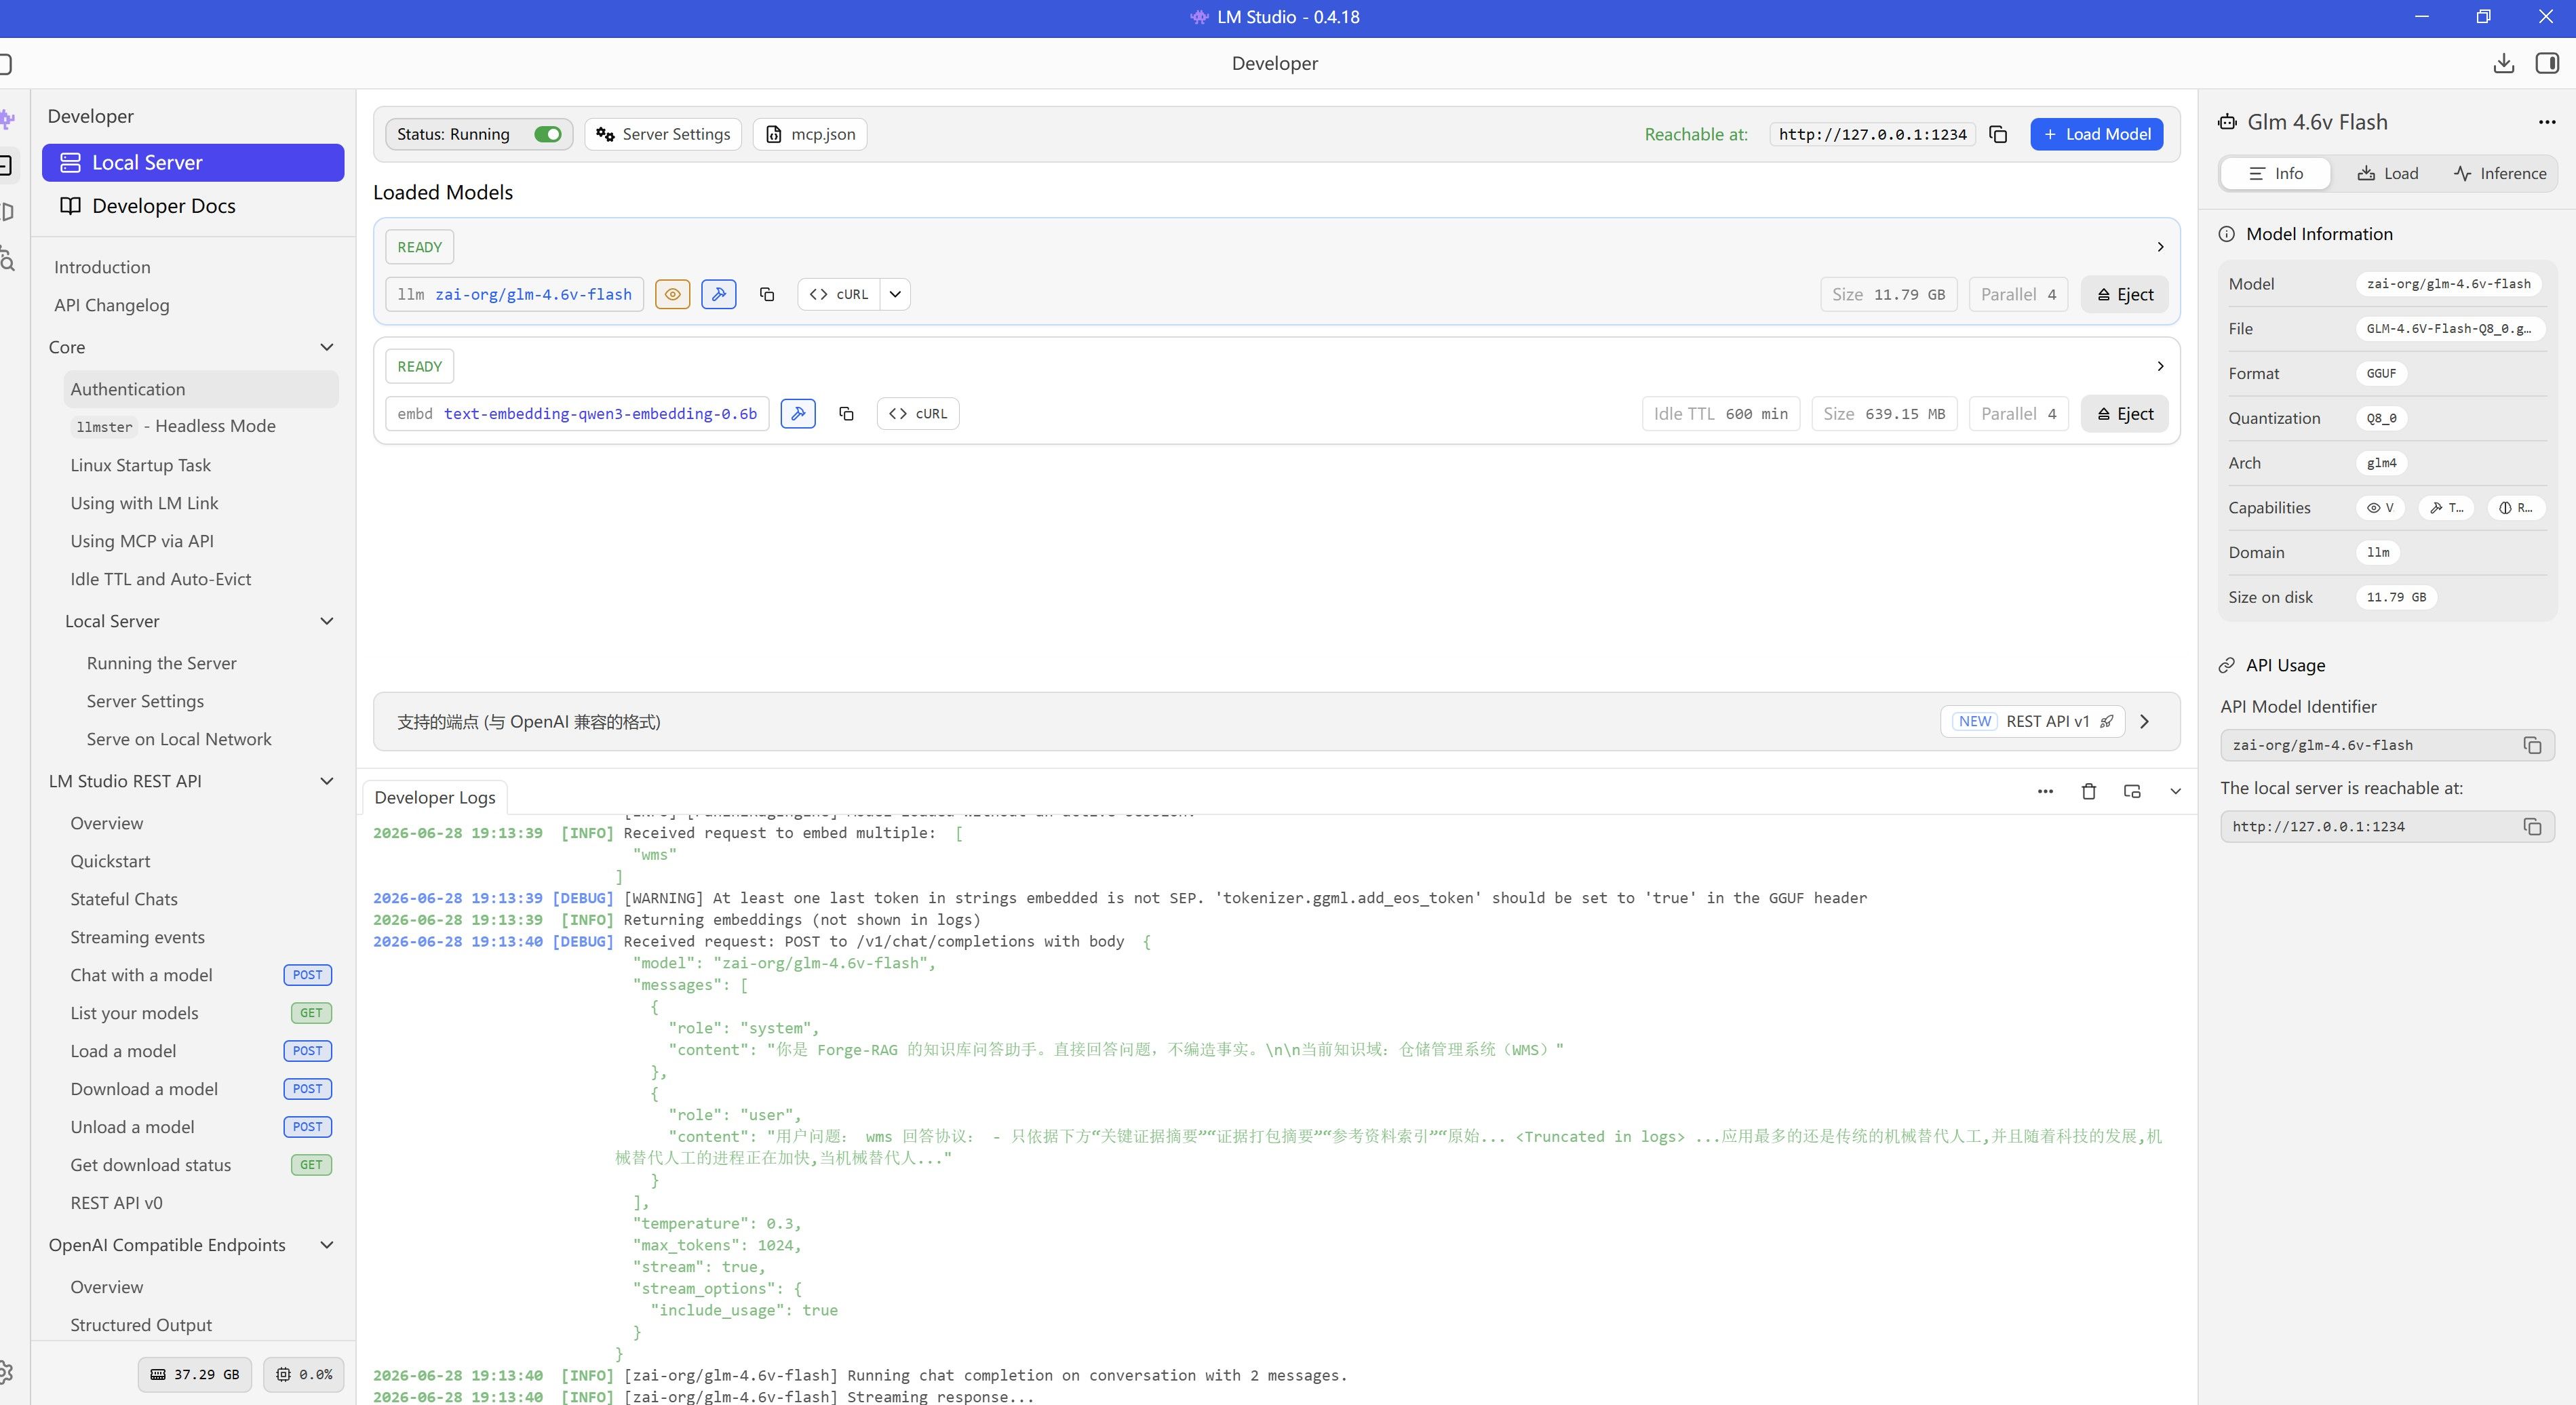The image size is (2576, 1405).
Task: Open the Quickstart docs page
Action: point(110,861)
